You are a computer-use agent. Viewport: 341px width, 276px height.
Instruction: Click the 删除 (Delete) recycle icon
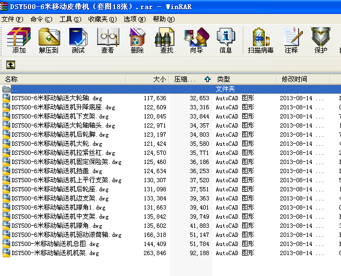click(137, 41)
